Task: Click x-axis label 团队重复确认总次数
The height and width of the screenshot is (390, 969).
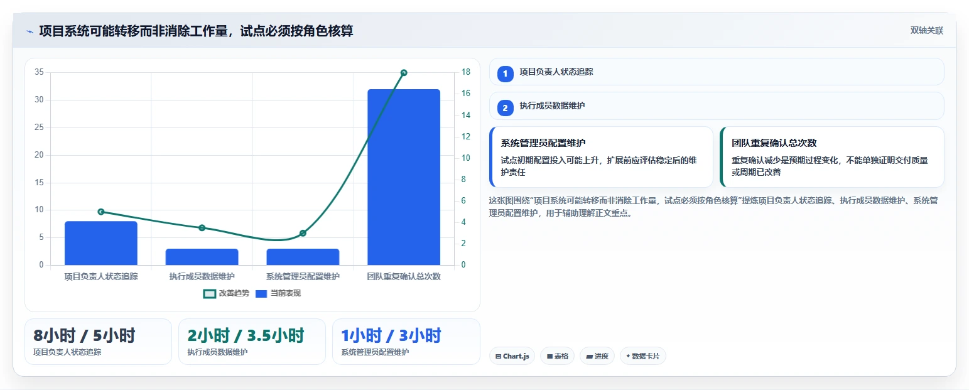Action: pyautogui.click(x=404, y=276)
